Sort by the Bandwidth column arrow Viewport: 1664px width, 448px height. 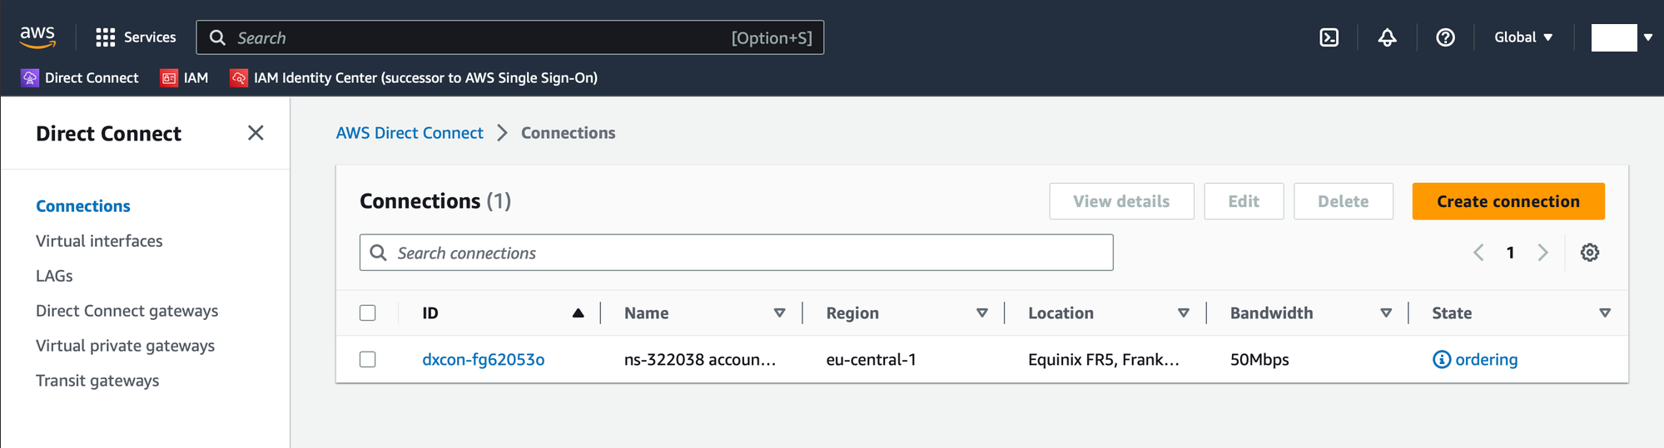1386,313
